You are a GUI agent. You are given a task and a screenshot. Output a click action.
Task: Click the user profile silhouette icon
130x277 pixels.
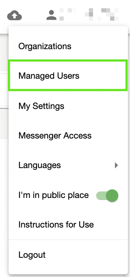click(x=52, y=15)
